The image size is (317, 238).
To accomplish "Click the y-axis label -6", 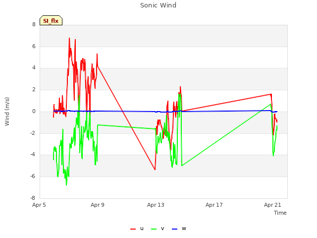I will tap(33, 177).
